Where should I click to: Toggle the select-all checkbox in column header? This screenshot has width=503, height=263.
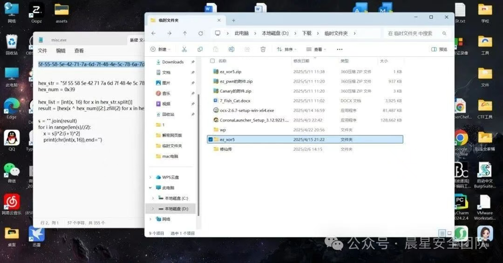(x=212, y=61)
